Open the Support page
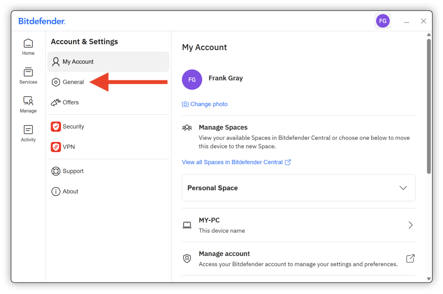The height and width of the screenshot is (294, 443). pos(109,171)
